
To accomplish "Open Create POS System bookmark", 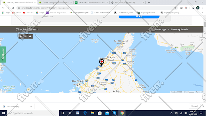I will (x=124, y=13).
